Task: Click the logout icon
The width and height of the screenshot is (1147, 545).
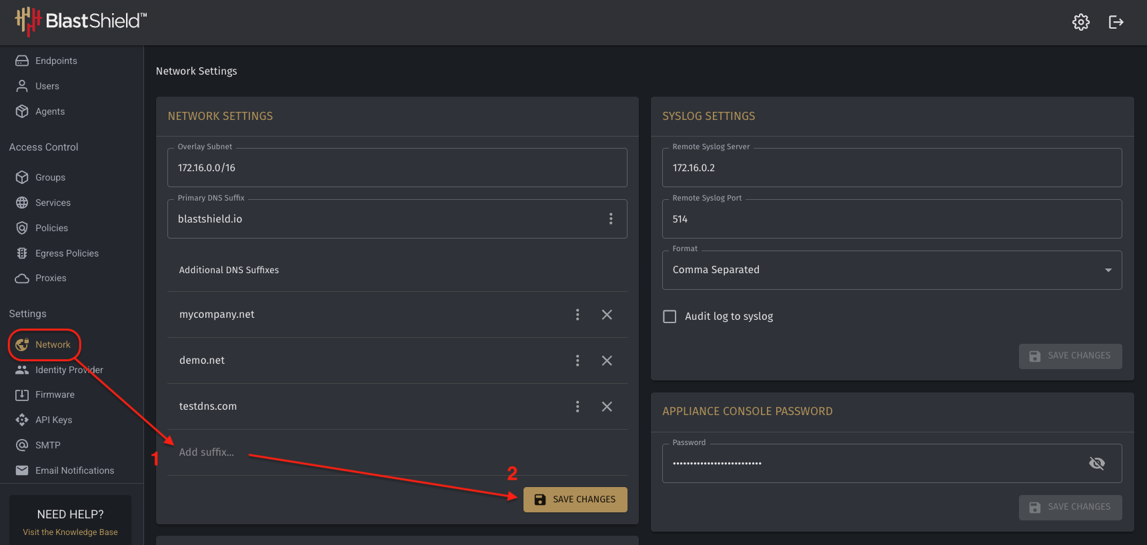Action: tap(1116, 22)
